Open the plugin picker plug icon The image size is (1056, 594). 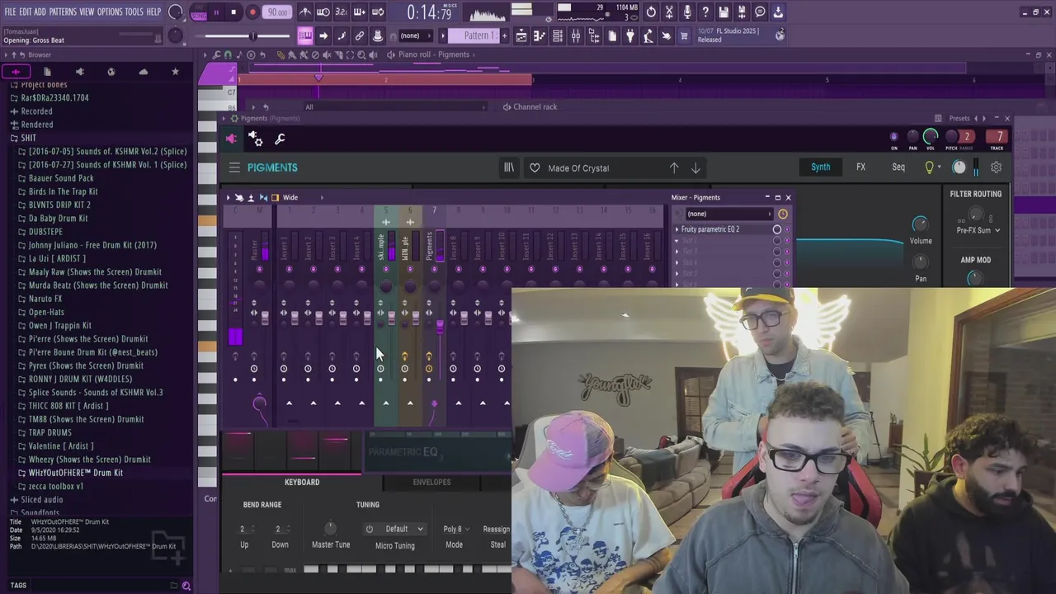click(630, 35)
